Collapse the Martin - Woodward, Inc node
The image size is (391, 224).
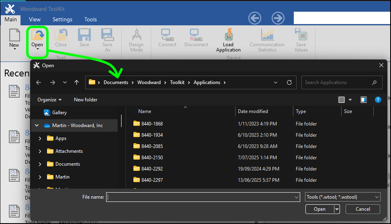tap(37, 125)
